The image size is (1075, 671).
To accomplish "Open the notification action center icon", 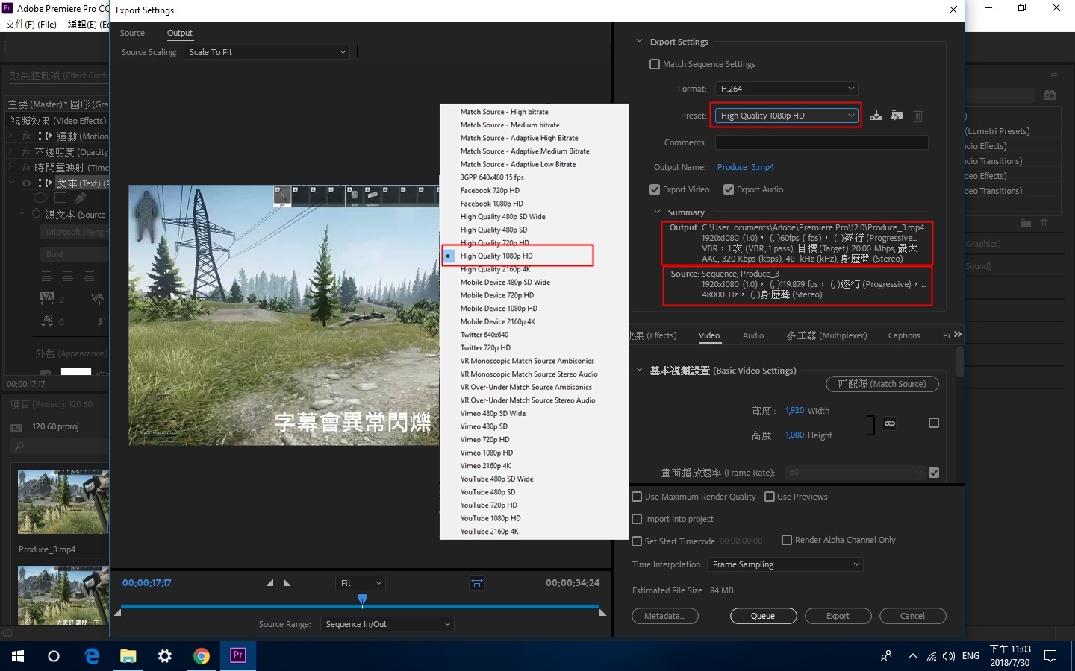I will click(1050, 656).
